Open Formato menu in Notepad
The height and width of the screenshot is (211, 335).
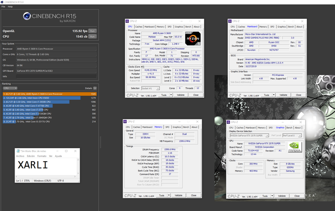pos(42,156)
